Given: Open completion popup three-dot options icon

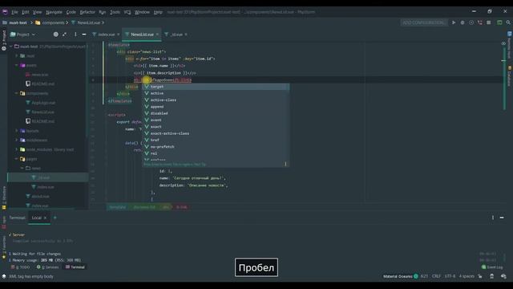Looking at the screenshot, I should pos(285,164).
